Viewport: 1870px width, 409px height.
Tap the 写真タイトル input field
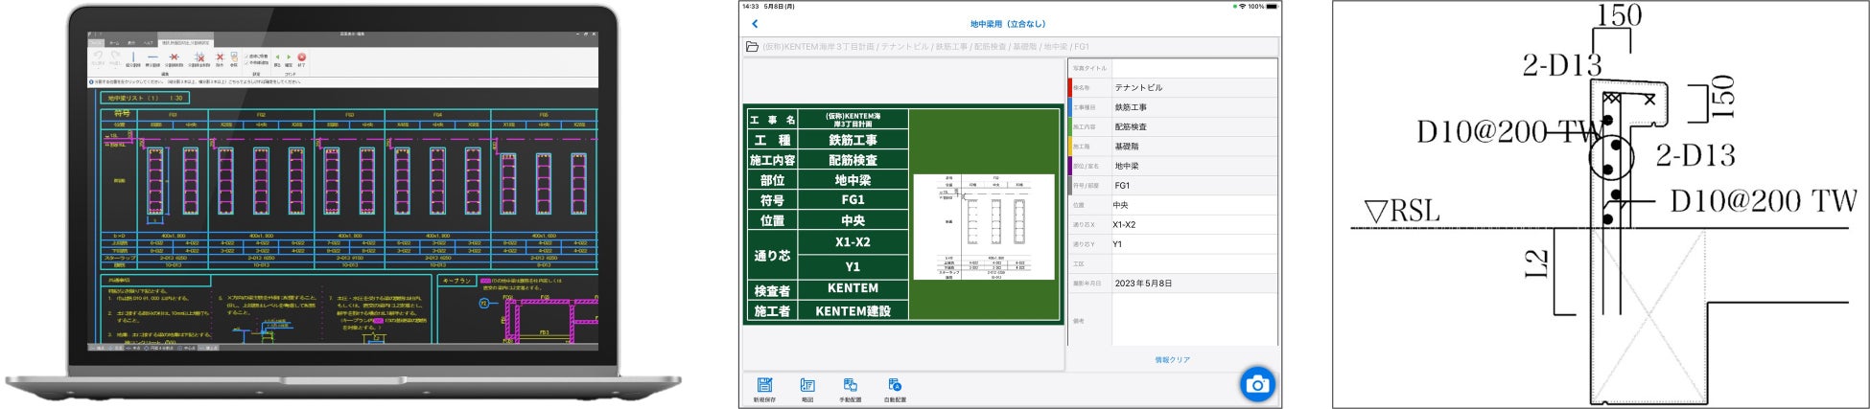point(1194,68)
